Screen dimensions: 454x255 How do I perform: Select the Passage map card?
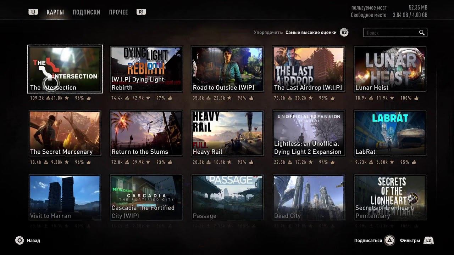(227, 198)
